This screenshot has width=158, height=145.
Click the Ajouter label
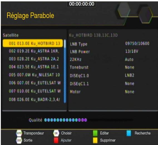coord(66,140)
